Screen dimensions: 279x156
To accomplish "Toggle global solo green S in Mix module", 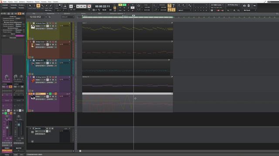I will point(124,5).
